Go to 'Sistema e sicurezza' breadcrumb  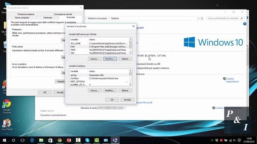pos(97,18)
